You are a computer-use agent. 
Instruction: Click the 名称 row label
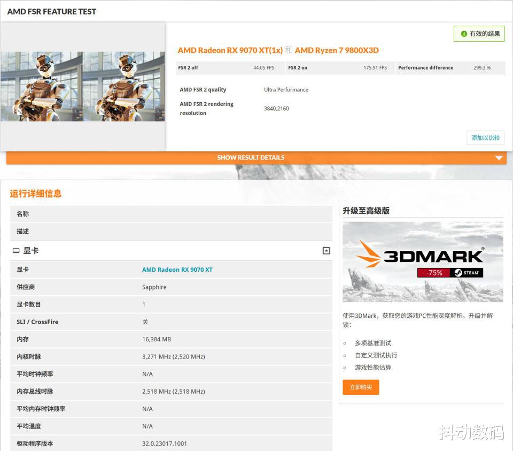pyautogui.click(x=22, y=214)
